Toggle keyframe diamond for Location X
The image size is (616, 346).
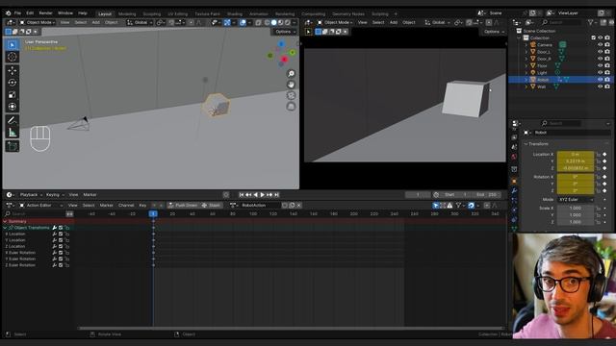coord(604,154)
